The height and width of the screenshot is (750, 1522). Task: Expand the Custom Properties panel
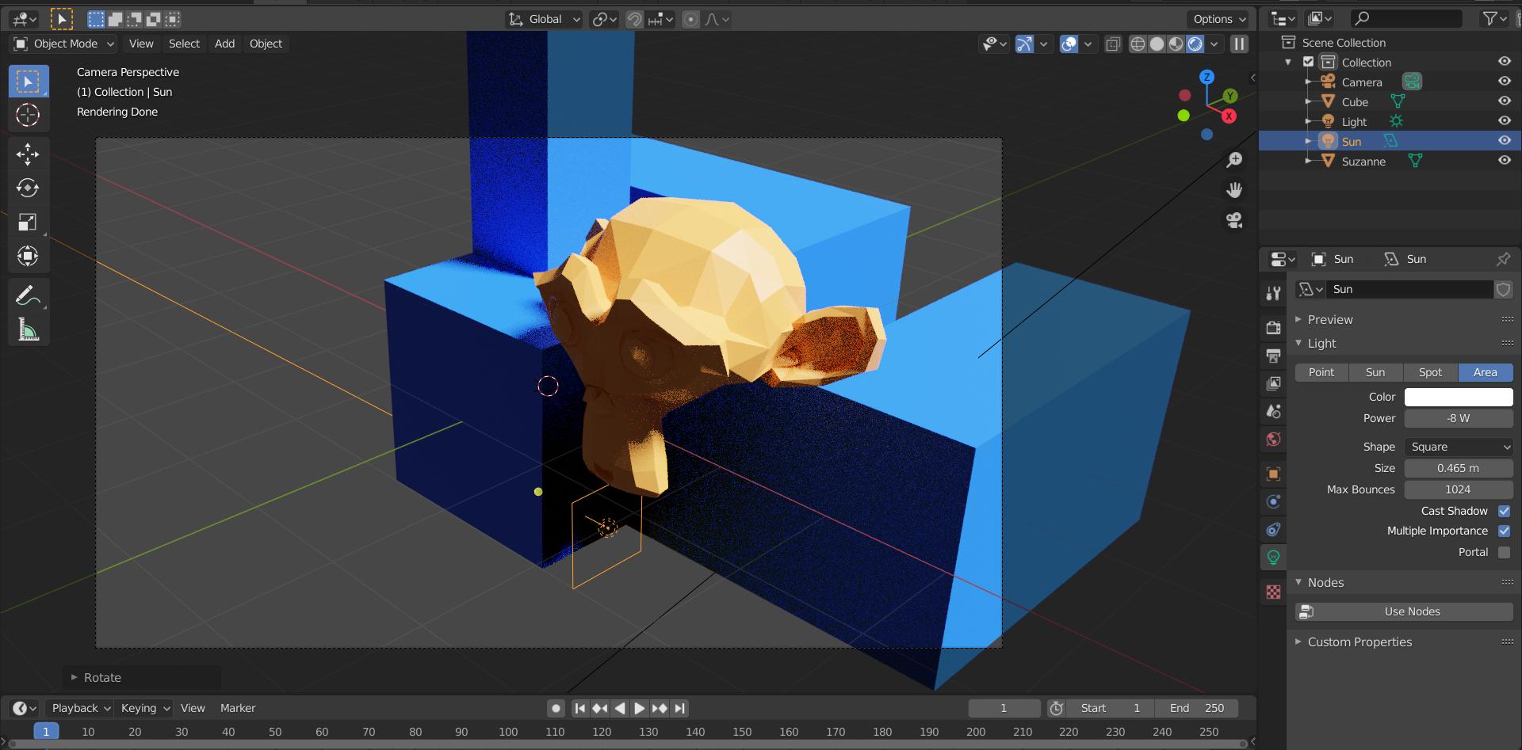pyautogui.click(x=1359, y=641)
